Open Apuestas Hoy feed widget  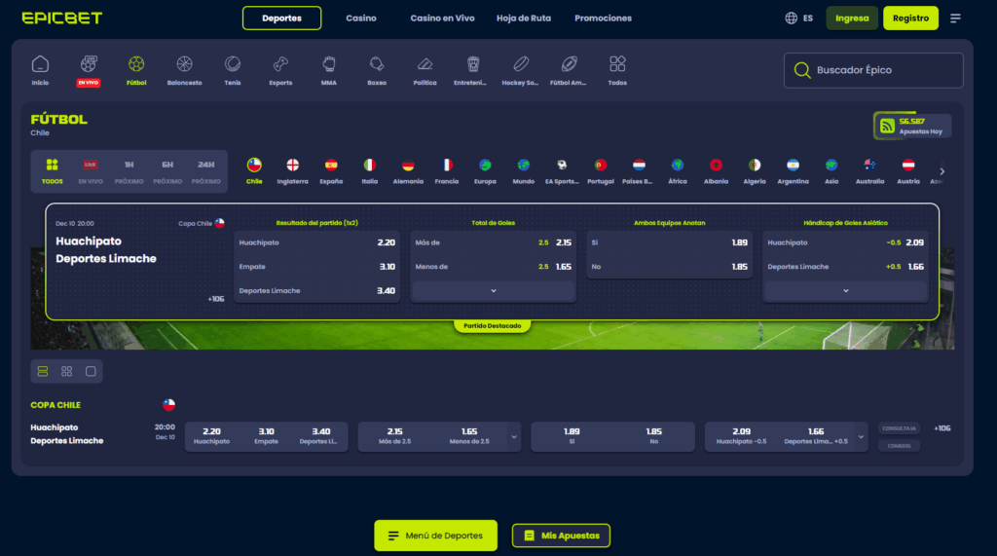tap(913, 126)
